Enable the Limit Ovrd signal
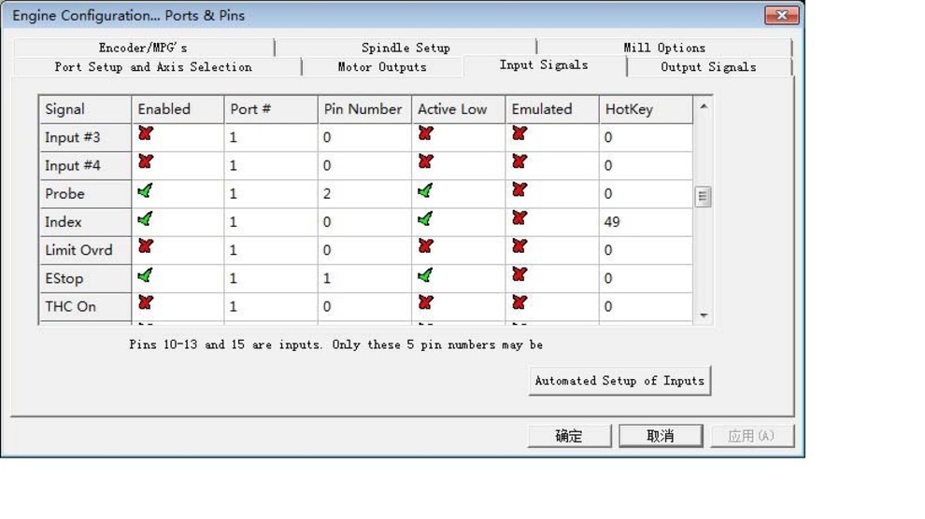This screenshot has height=519, width=925. pos(145,247)
